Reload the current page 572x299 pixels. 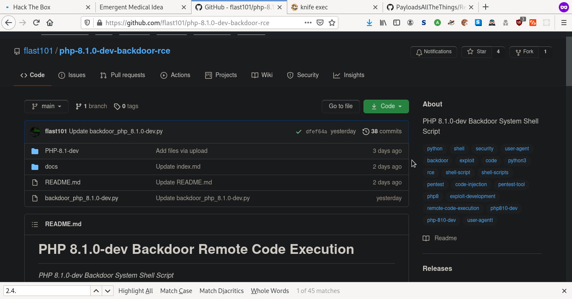point(36,23)
